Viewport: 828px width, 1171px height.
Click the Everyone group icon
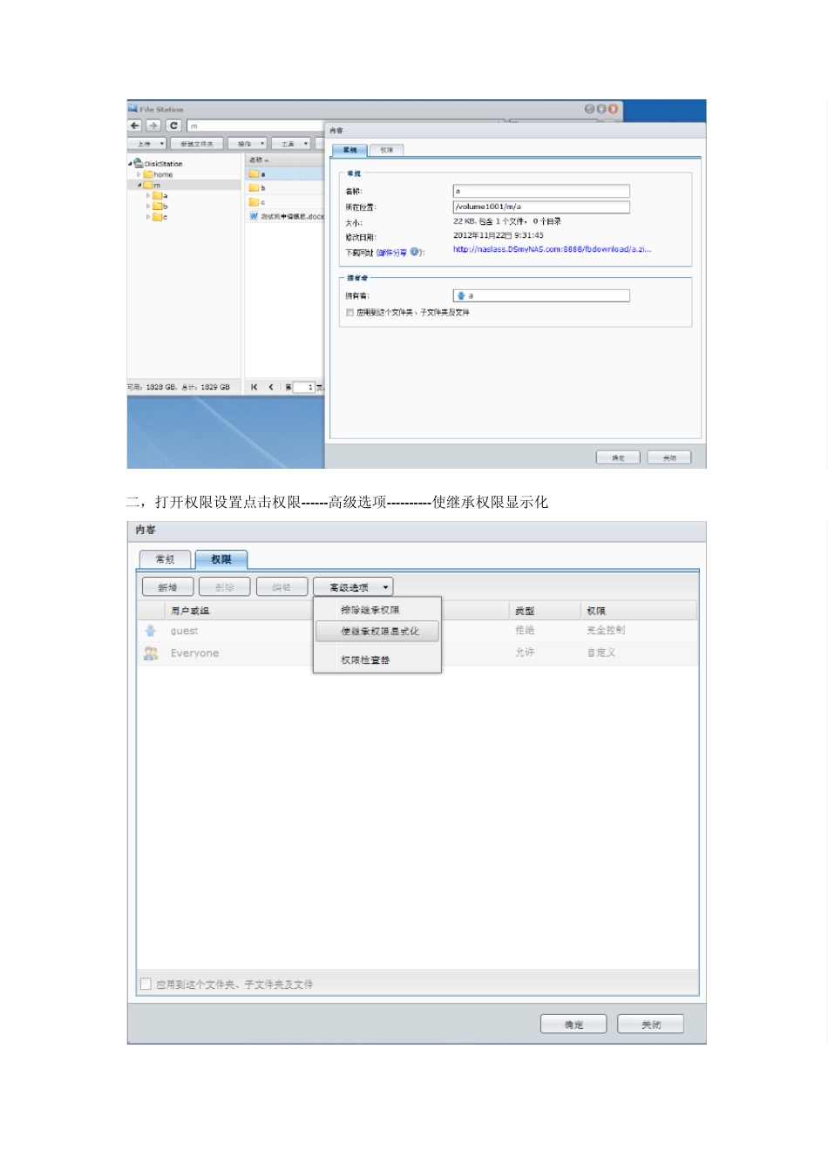click(151, 653)
